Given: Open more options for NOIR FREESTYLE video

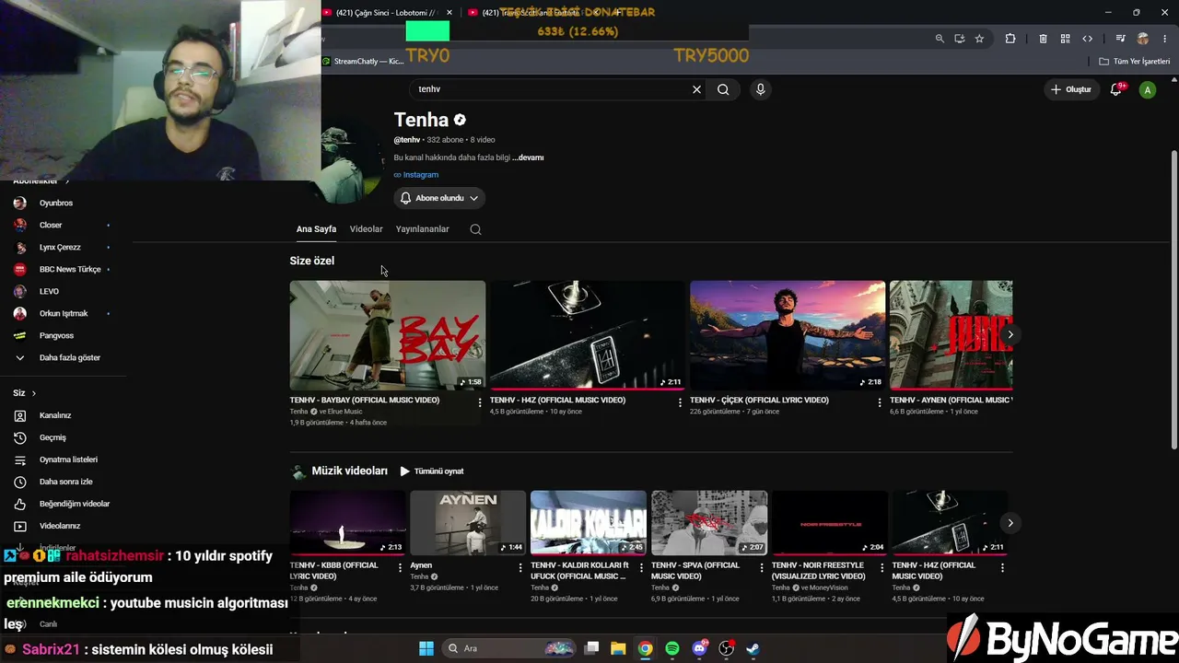Looking at the screenshot, I should click(x=881, y=567).
